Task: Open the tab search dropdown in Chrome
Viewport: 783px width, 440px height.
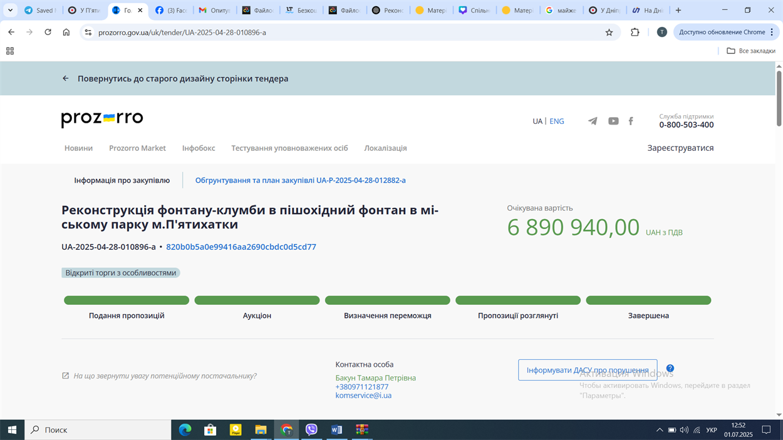Action: [x=10, y=11]
